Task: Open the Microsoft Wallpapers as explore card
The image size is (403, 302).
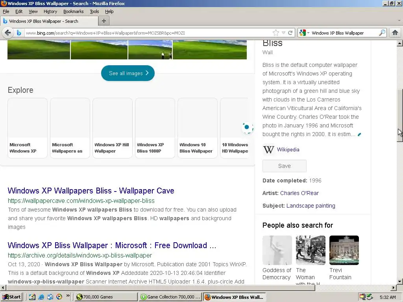Action: click(x=70, y=128)
